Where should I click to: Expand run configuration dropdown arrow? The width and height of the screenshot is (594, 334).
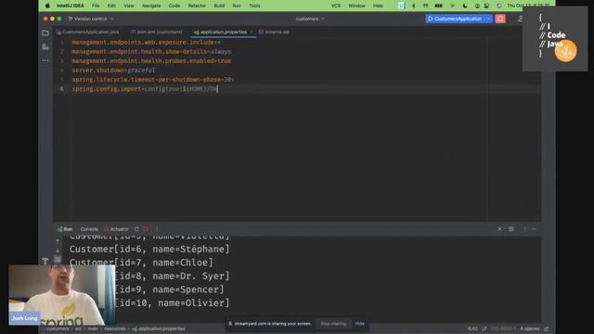pos(489,19)
